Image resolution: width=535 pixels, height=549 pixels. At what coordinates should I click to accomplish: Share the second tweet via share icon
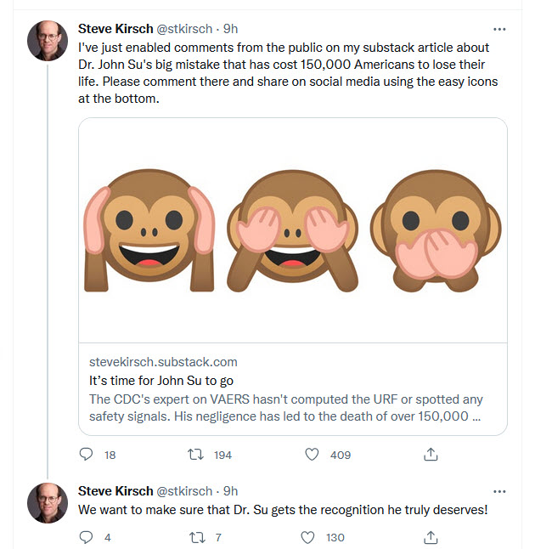pos(431,537)
